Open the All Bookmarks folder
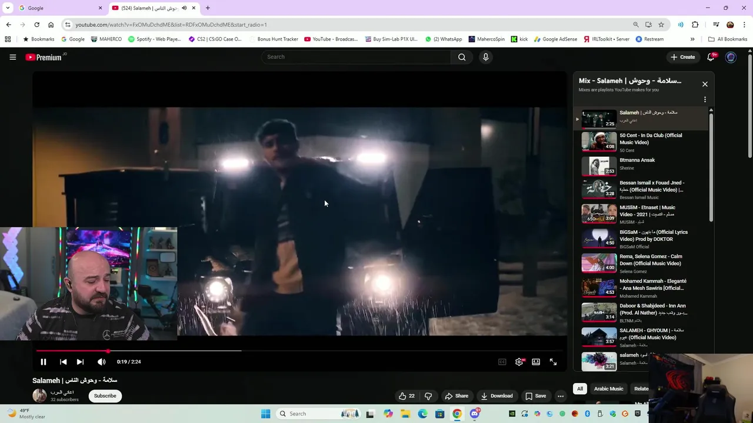 pyautogui.click(x=728, y=39)
